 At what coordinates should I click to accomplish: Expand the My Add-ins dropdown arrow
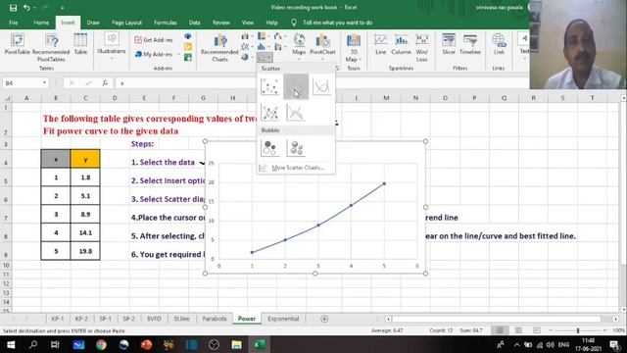tap(178, 54)
